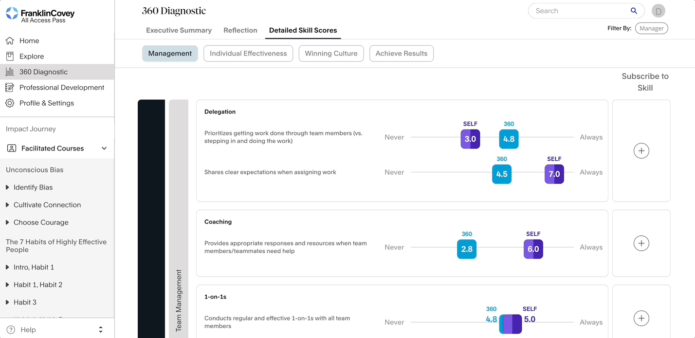
Task: Collapse the Facilitated Courses dropdown
Action: (x=104, y=149)
